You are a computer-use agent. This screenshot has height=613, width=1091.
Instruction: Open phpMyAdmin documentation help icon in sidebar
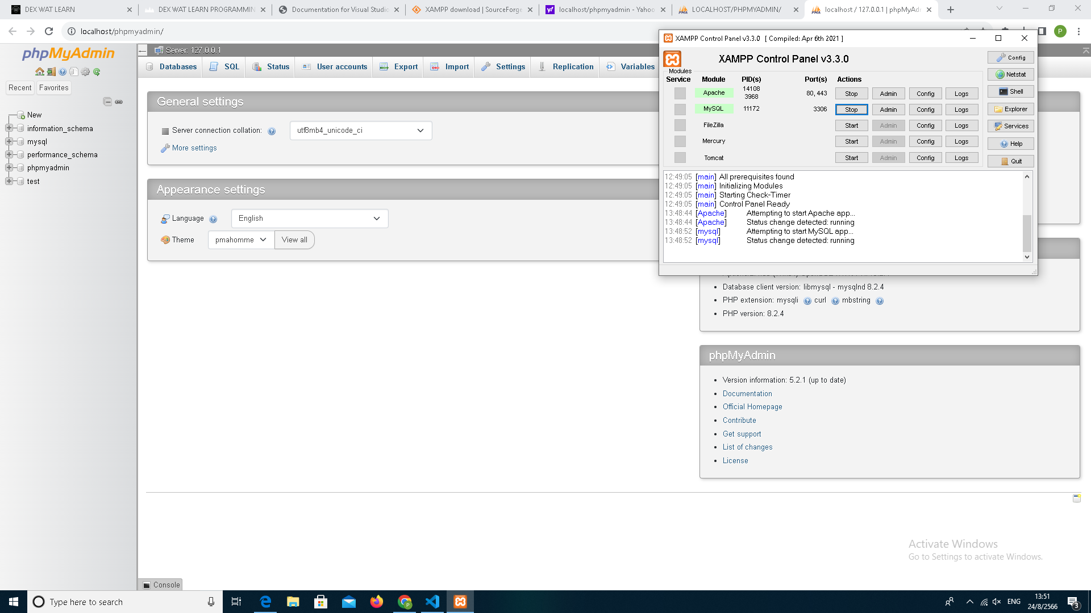tap(63, 72)
